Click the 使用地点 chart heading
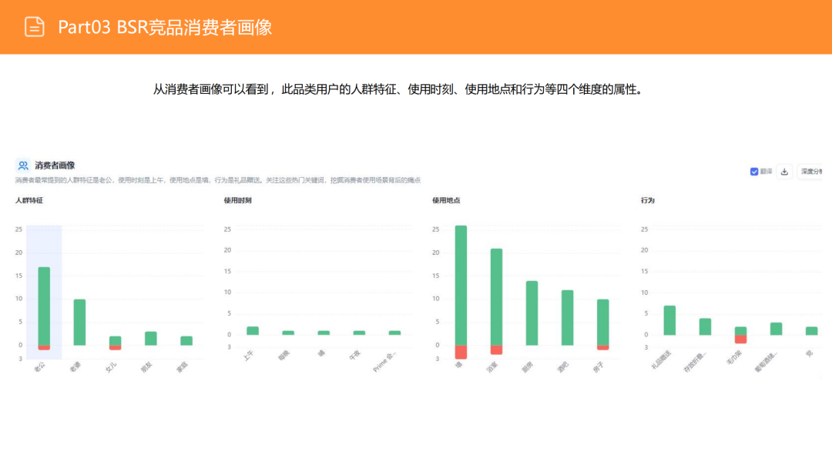Viewport: 832px width, 468px height. click(x=446, y=200)
